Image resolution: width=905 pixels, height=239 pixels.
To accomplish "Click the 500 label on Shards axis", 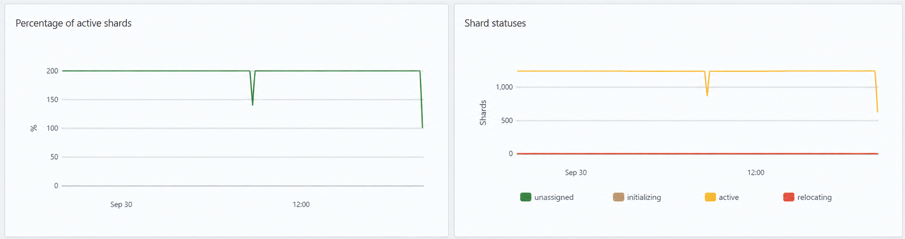I will (x=507, y=121).
